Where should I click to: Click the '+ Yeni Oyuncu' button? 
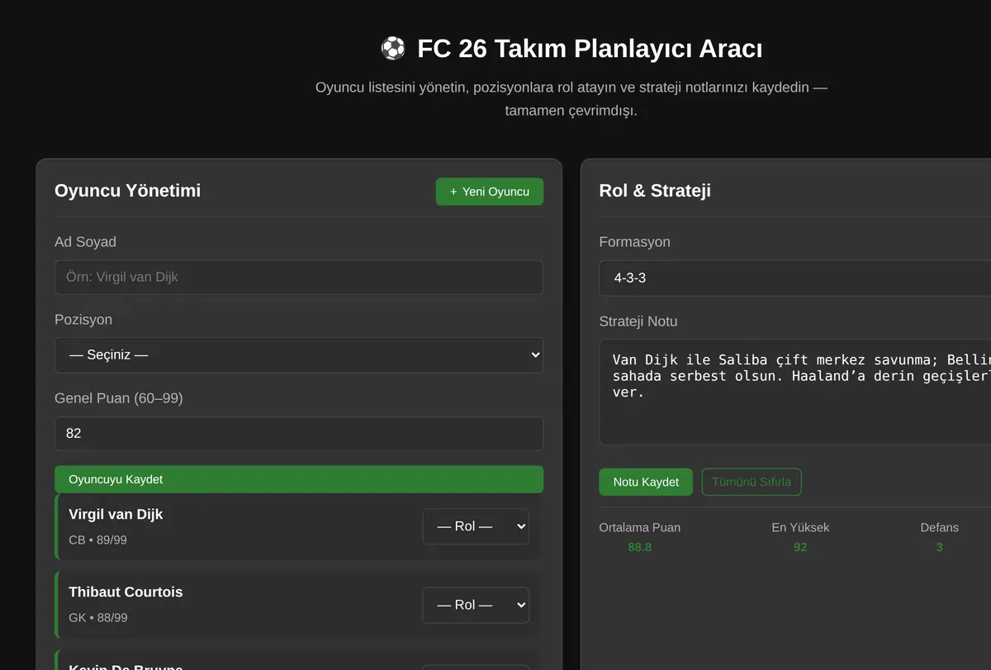pyautogui.click(x=490, y=192)
